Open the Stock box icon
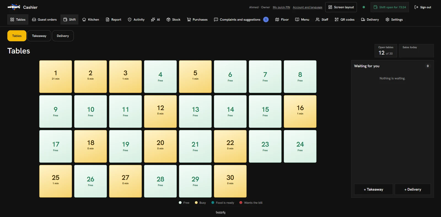The image size is (441, 217). coord(168,20)
